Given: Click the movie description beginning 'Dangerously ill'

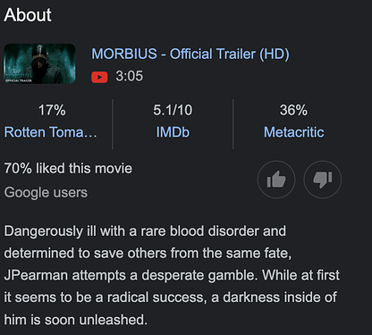Looking at the screenshot, I should pyautogui.click(x=172, y=275).
